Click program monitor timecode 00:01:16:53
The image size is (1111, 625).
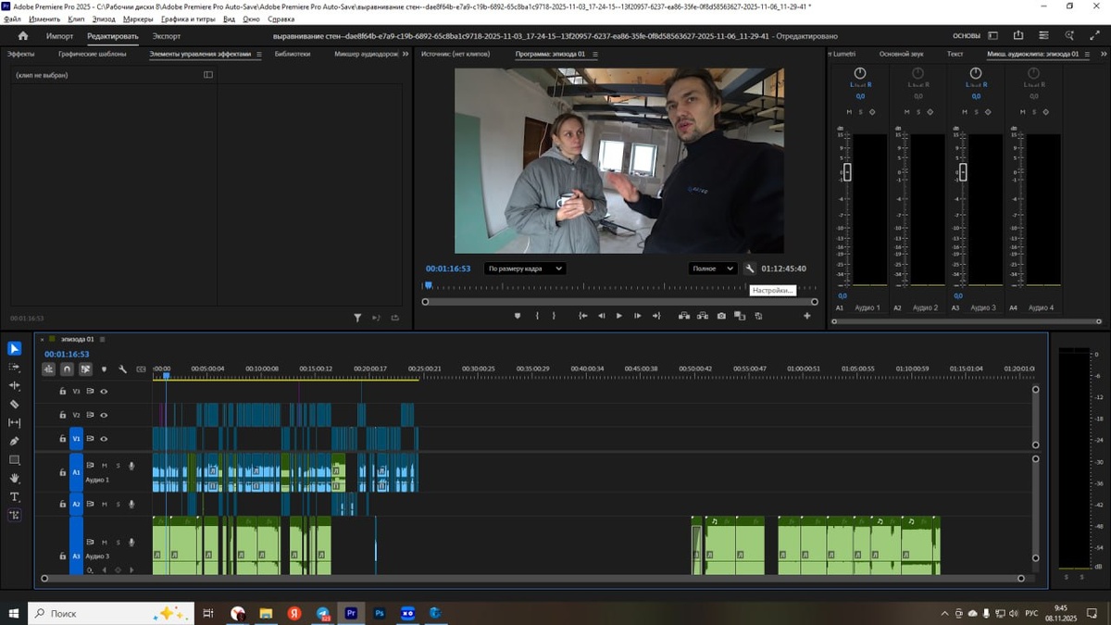coord(448,269)
